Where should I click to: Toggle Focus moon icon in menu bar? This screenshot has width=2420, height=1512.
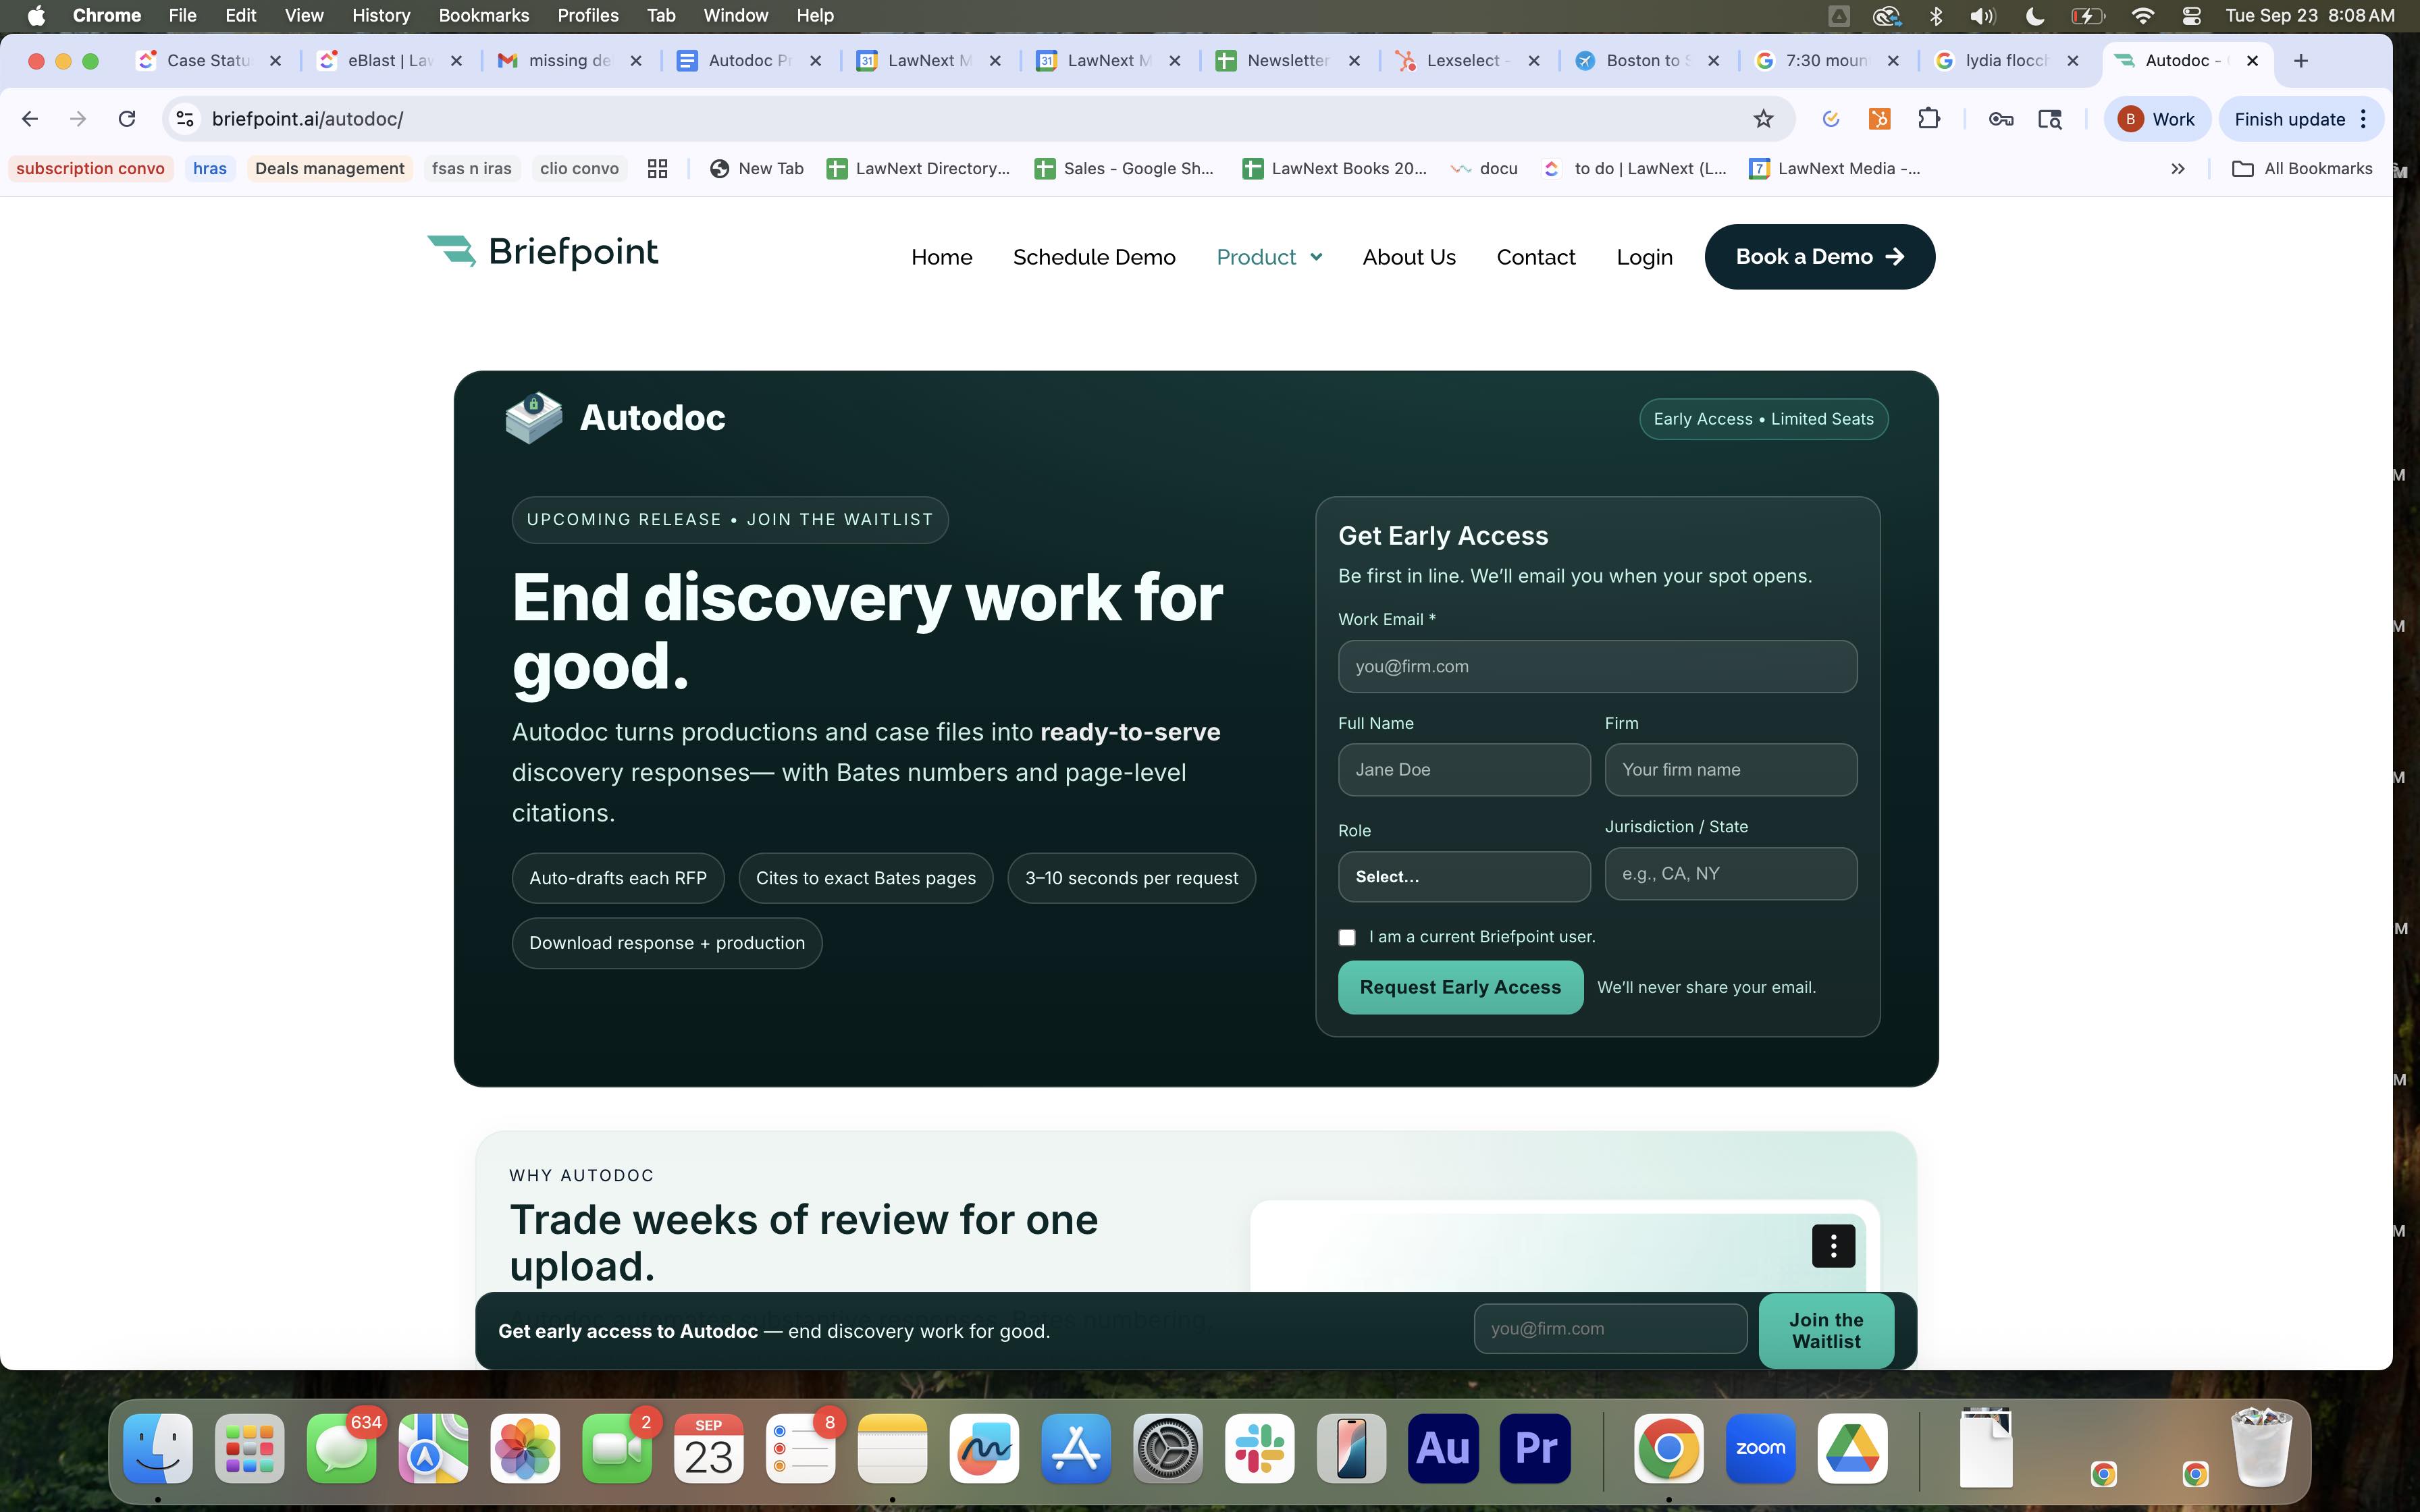[2035, 15]
